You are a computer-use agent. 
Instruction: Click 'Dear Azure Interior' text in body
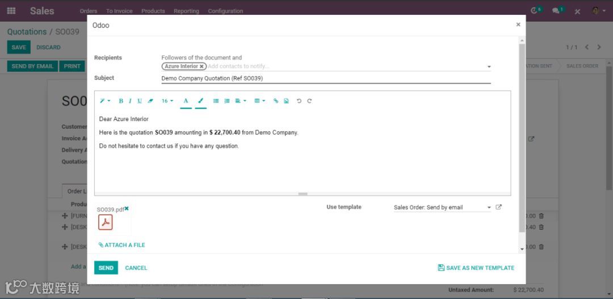coord(124,119)
